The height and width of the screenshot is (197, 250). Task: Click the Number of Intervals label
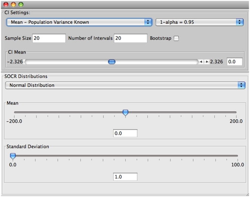pos(90,38)
